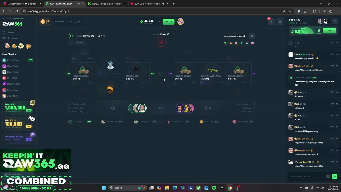Open a new browser tab
341x192 pixels.
173,4
